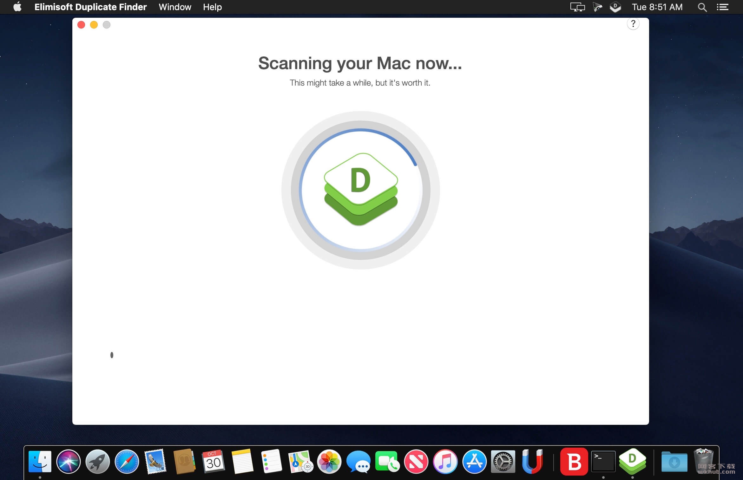The height and width of the screenshot is (480, 743).
Task: Open Messages app in Dock
Action: tap(358, 462)
